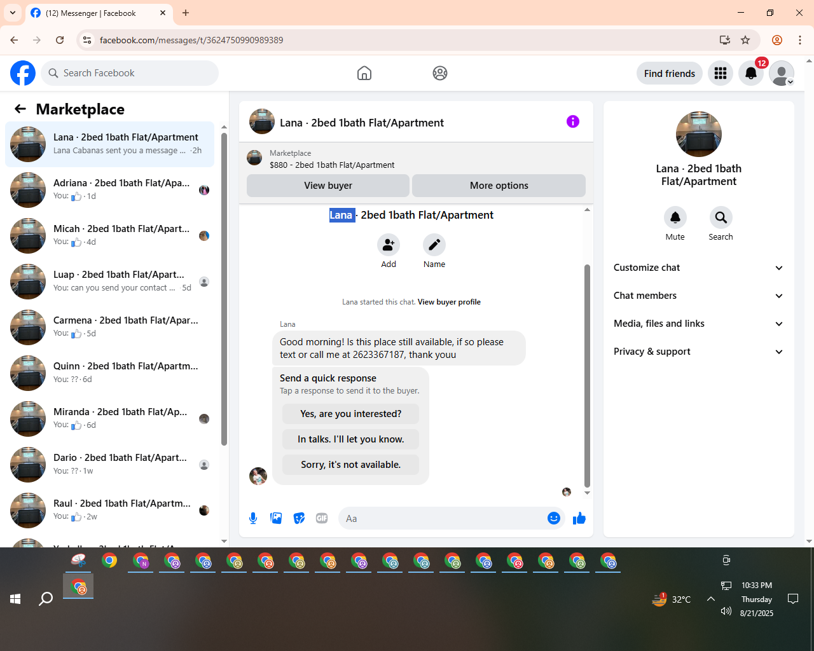
Task: Open notifications bell with 12 badge
Action: [751, 73]
